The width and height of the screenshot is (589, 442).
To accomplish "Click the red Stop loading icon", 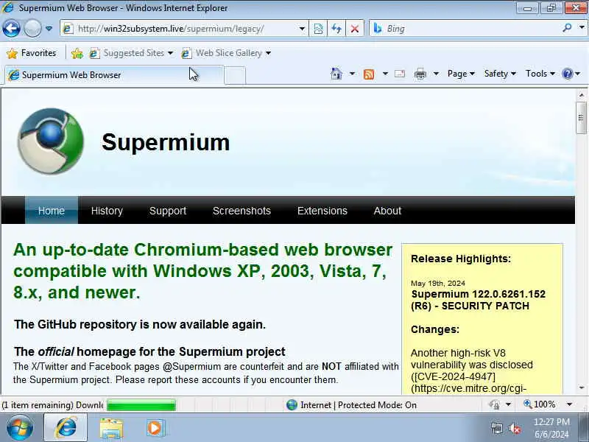I will tap(354, 29).
